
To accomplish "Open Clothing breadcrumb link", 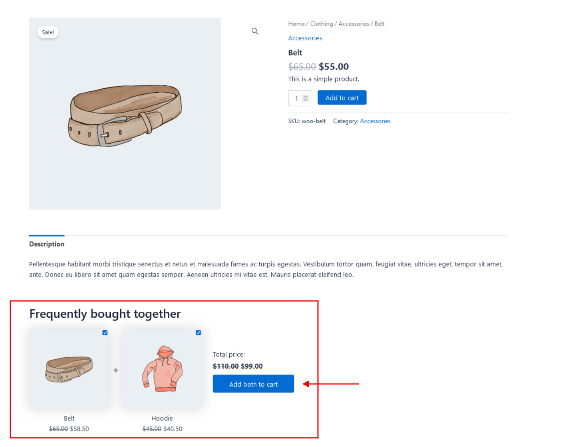I will tap(321, 24).
